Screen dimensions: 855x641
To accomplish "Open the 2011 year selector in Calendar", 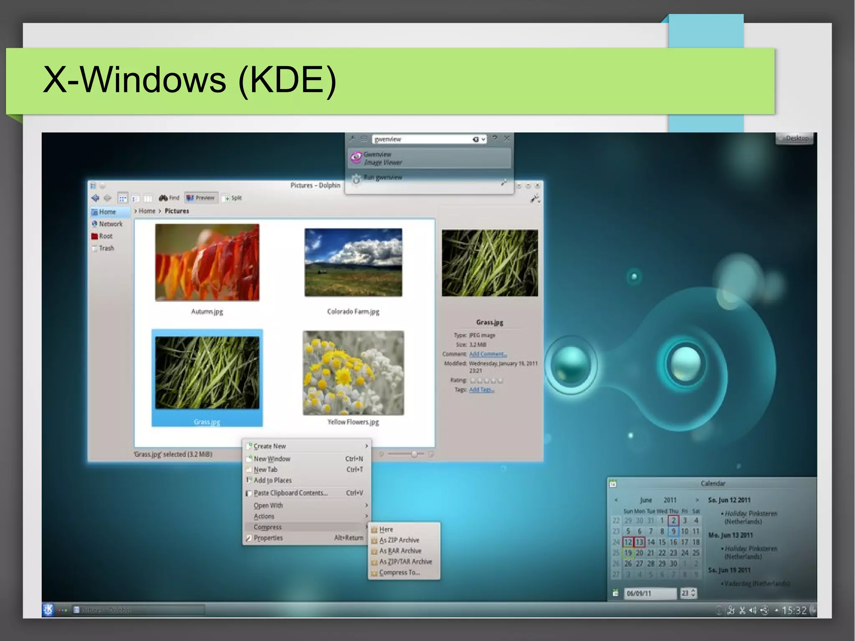I will [670, 500].
